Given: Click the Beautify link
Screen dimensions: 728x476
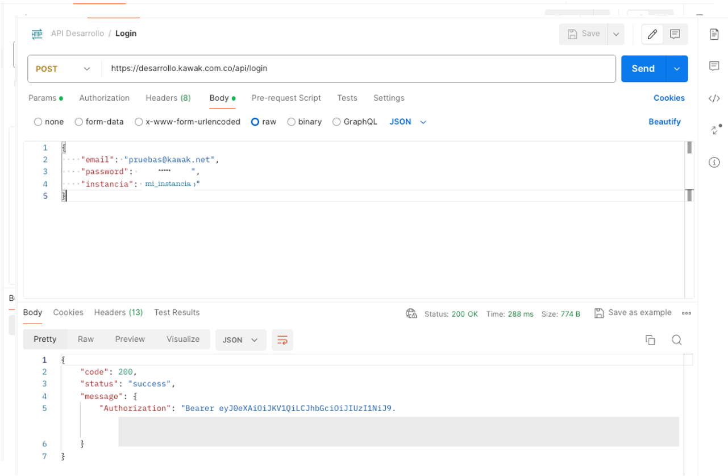Looking at the screenshot, I should pyautogui.click(x=664, y=122).
